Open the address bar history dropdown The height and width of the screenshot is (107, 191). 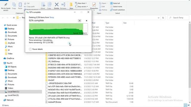(158, 18)
